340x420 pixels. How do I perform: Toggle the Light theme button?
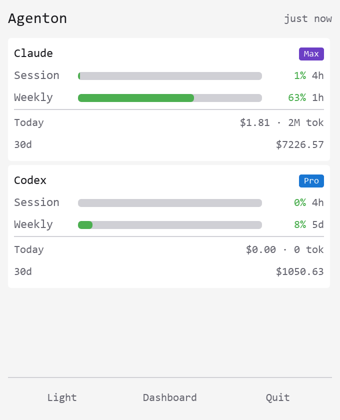pos(62,397)
